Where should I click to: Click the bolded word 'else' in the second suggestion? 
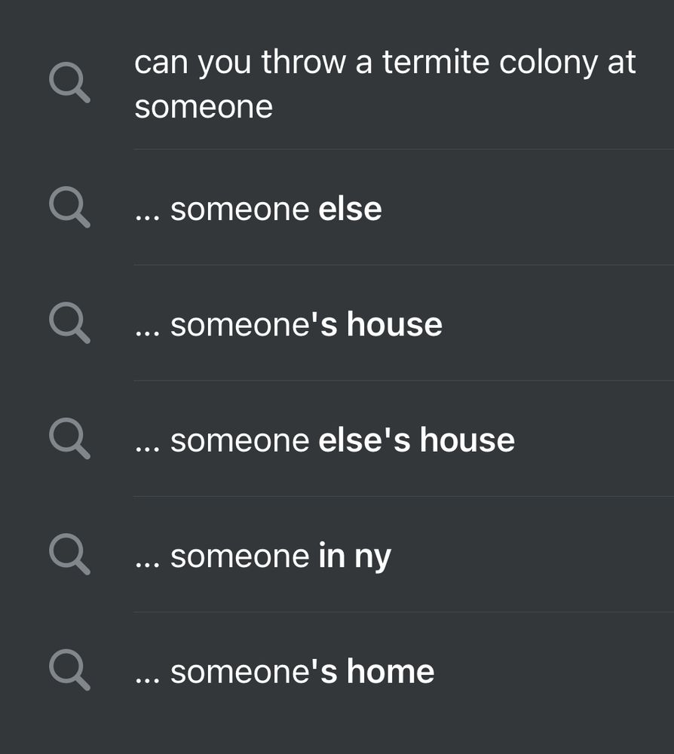[353, 209]
